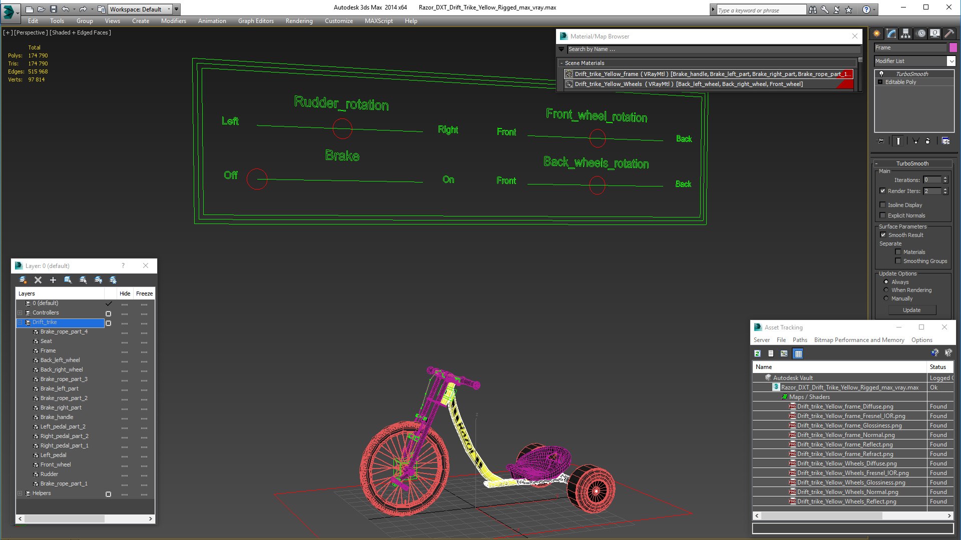Click the Frame object color swatch
Screen dimensions: 961x540
[953, 47]
